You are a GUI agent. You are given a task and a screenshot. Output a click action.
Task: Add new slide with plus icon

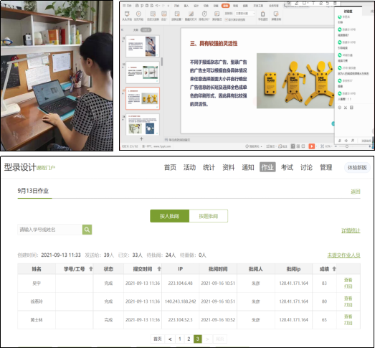(141, 138)
